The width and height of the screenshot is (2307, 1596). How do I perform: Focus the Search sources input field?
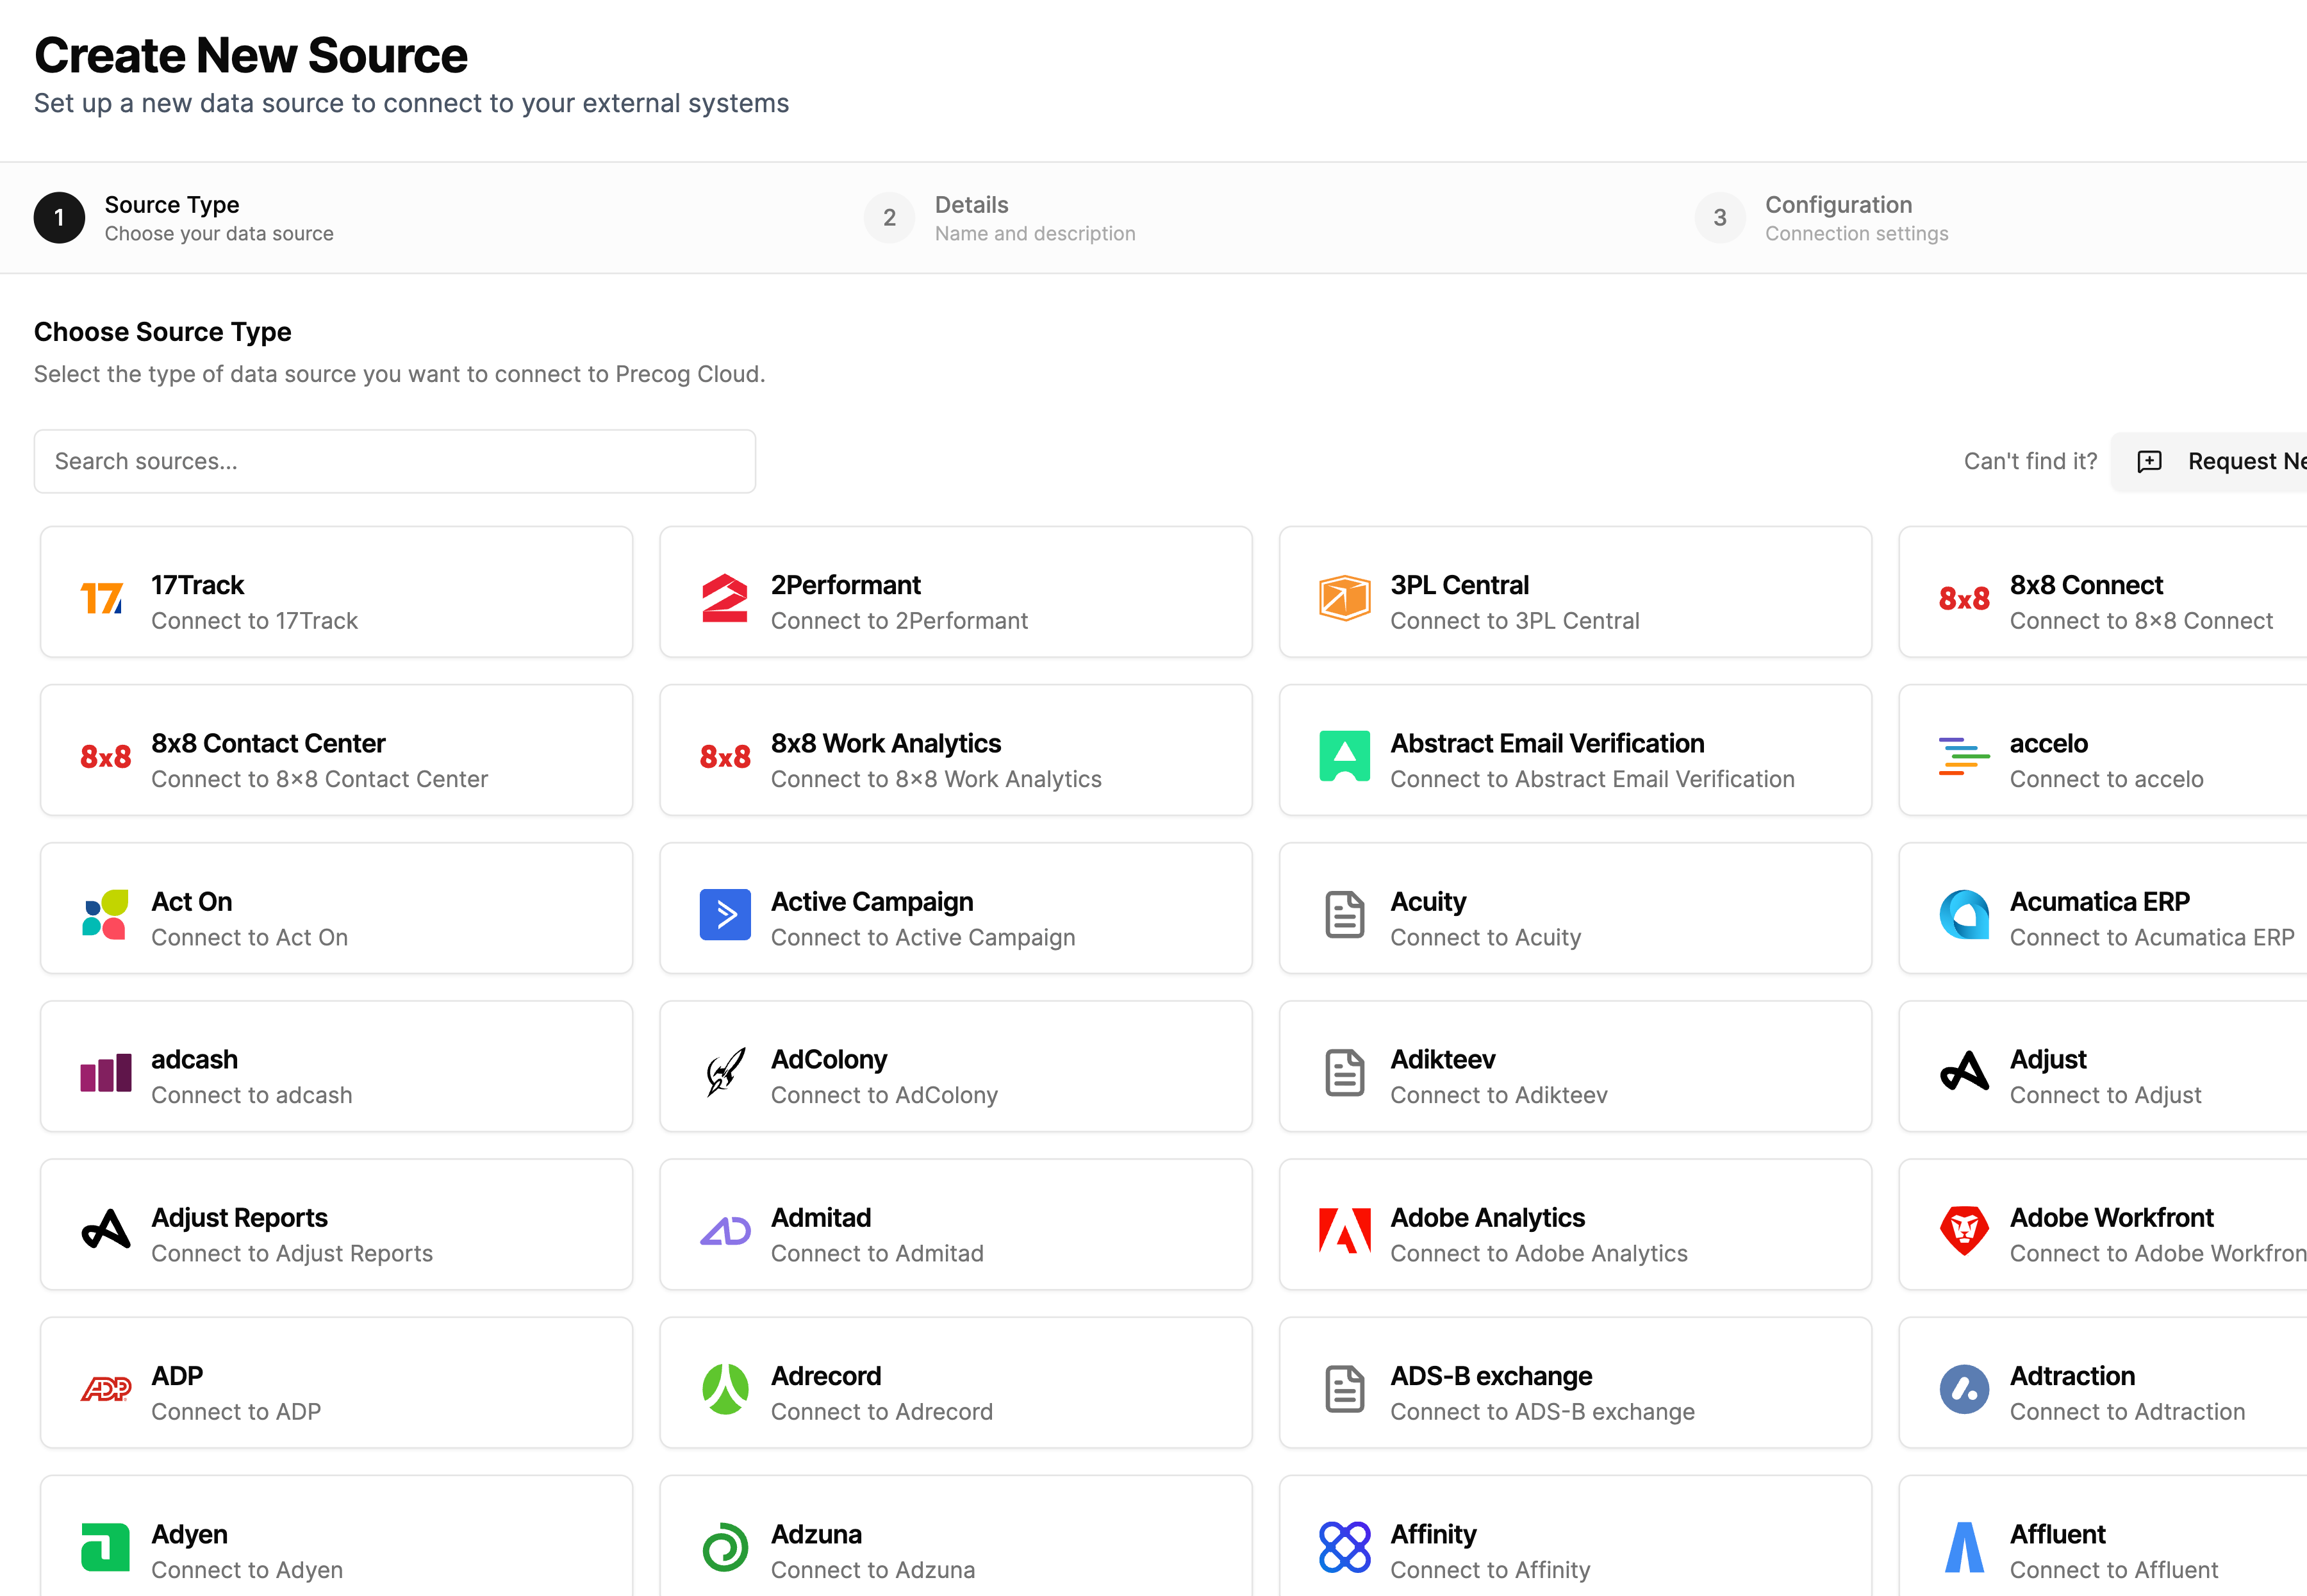(394, 461)
